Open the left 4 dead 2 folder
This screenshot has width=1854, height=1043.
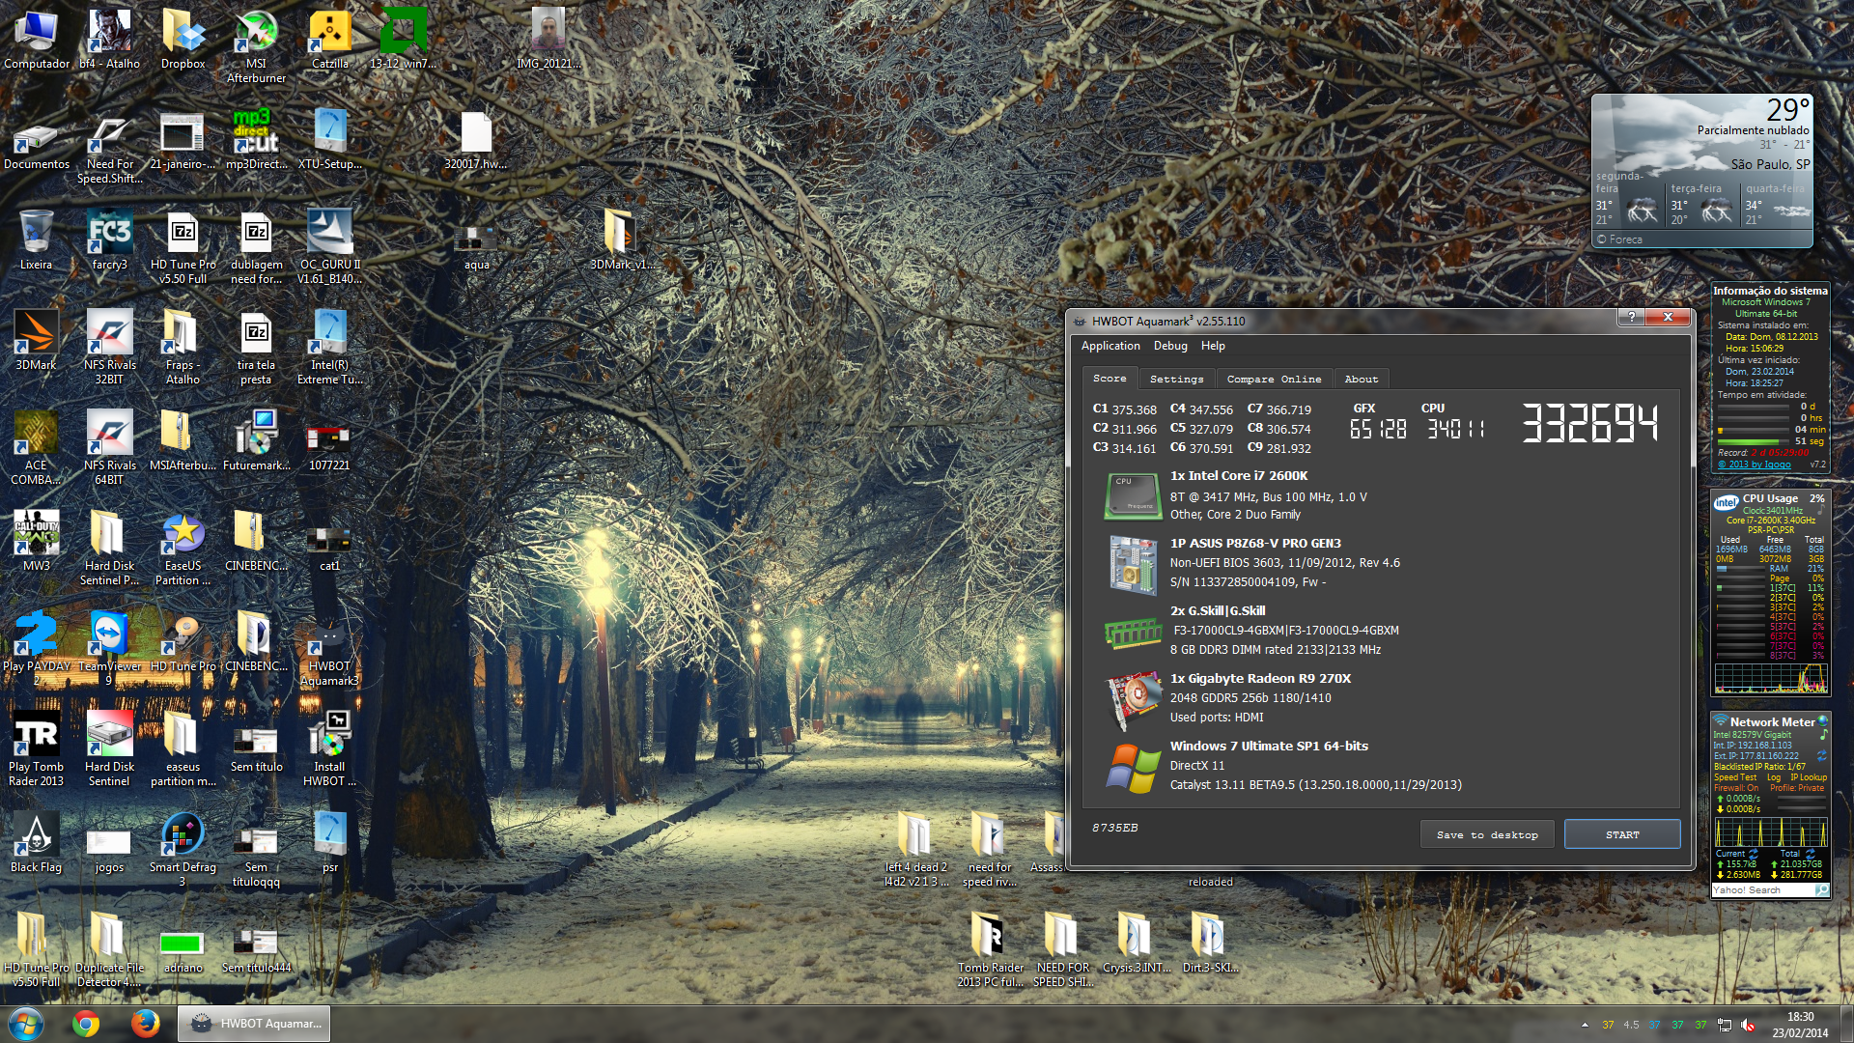click(x=916, y=849)
